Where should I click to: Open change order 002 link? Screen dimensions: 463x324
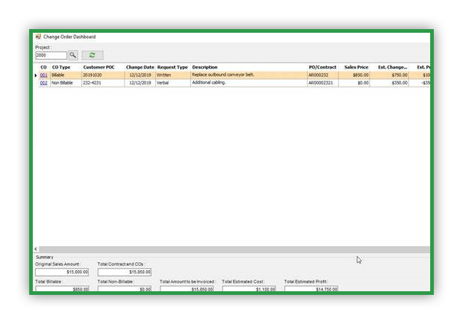[x=44, y=83]
